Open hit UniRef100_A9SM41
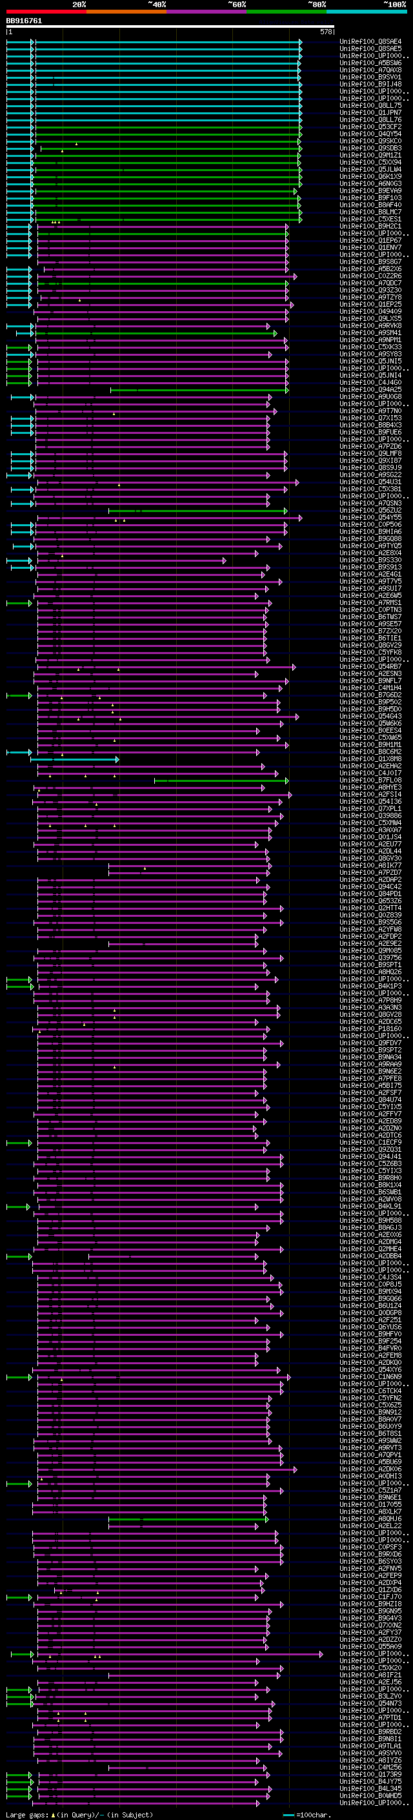 (x=370, y=332)
